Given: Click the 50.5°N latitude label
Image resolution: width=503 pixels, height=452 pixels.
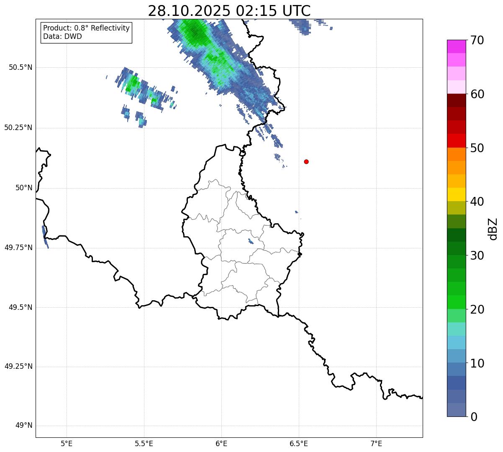Looking at the screenshot, I should click(x=21, y=67).
